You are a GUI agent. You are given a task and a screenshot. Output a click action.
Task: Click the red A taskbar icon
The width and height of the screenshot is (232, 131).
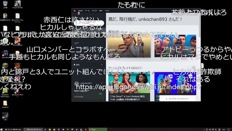click(x=86, y=130)
